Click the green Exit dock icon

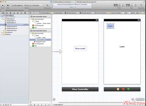pos(128,89)
